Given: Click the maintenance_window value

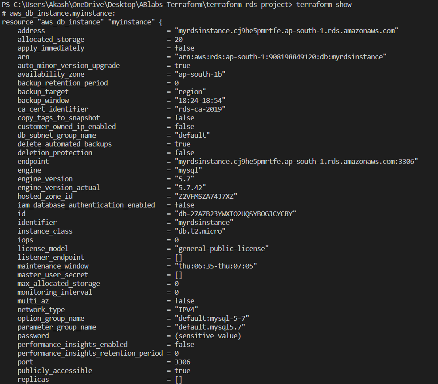Looking at the screenshot, I should click(x=216, y=266).
